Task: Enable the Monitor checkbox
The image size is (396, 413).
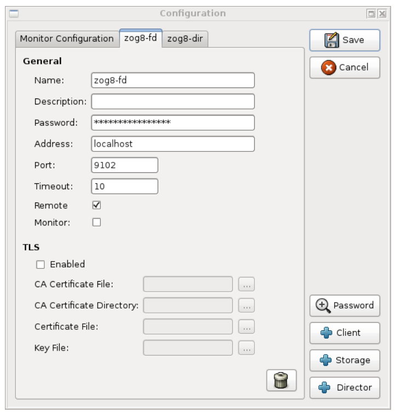Action: pyautogui.click(x=96, y=223)
